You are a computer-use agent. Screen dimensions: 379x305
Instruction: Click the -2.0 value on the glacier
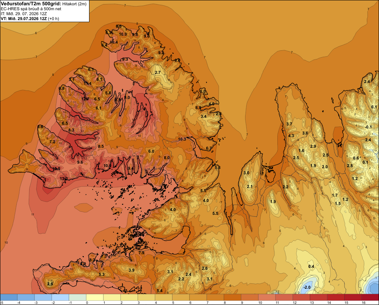point(307,287)
